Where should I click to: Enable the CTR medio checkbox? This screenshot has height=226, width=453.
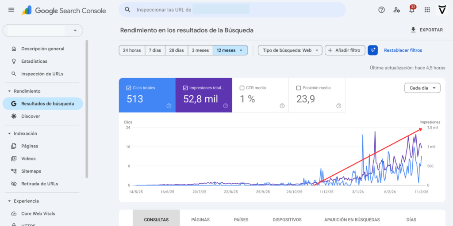242,88
